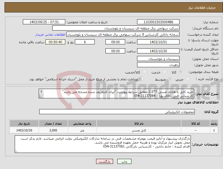Click the response deadline date 1403/10/01
The image size is (223, 169).
tap(158, 42)
